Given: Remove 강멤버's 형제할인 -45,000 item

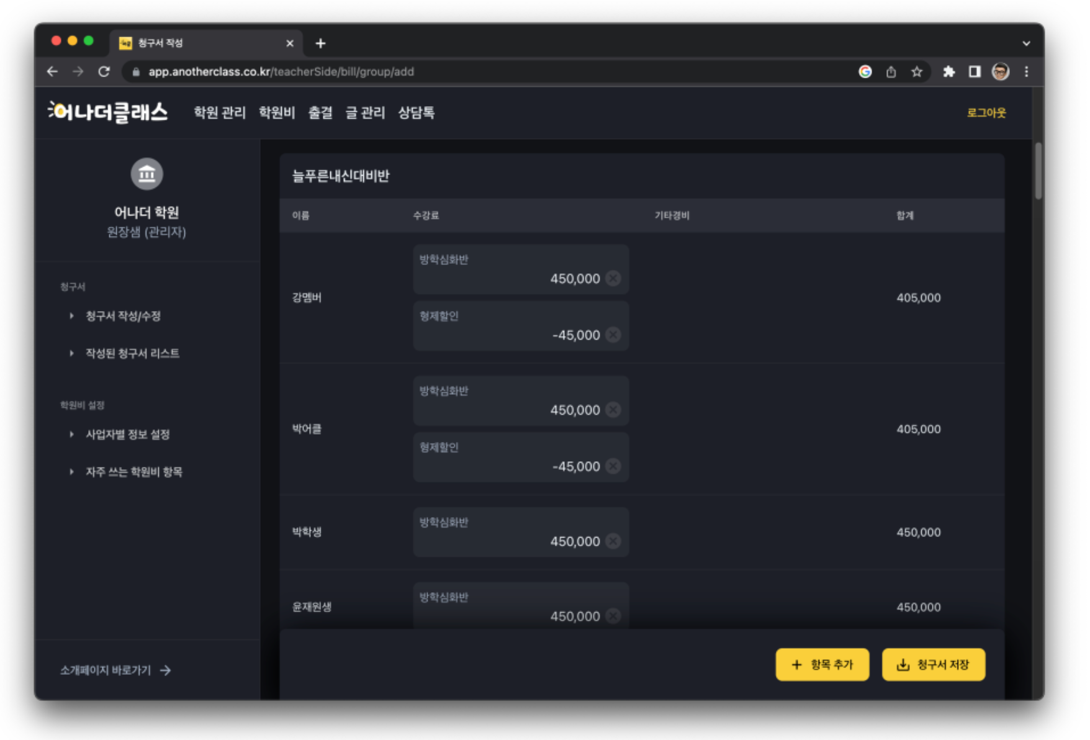Looking at the screenshot, I should click(x=613, y=335).
